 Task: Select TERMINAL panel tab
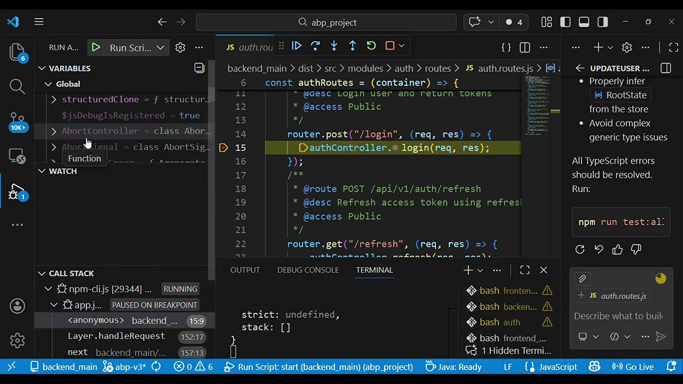pos(374,270)
